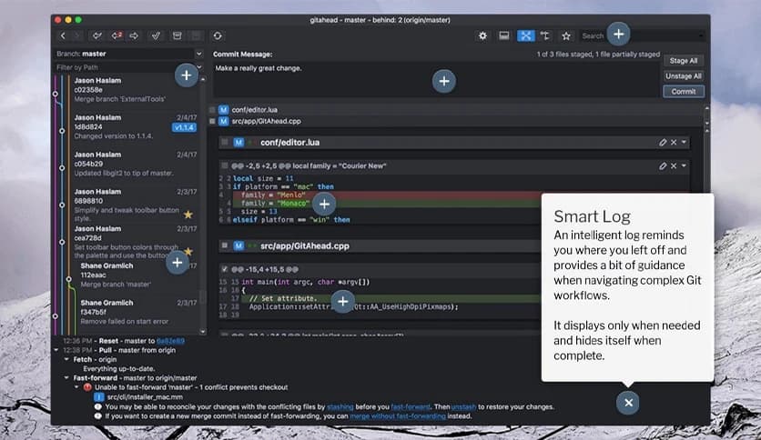
Task: Click into the Search field
Action: (x=641, y=35)
